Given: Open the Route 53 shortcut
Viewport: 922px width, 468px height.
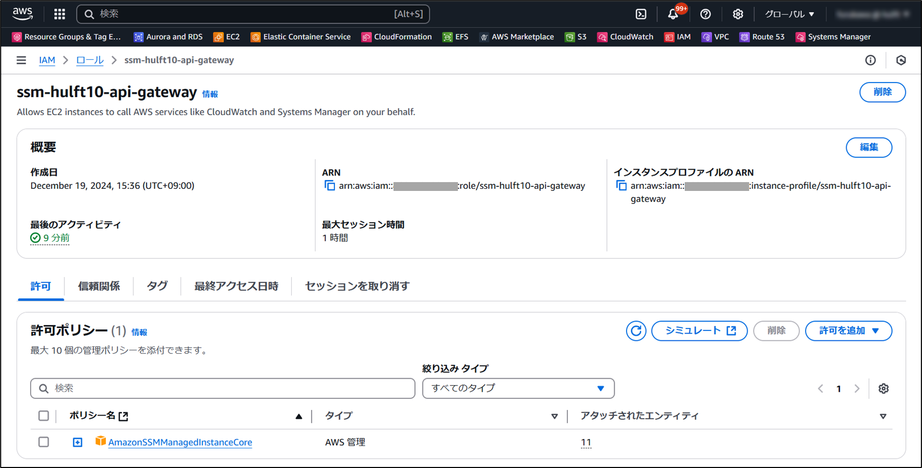Looking at the screenshot, I should tap(762, 37).
